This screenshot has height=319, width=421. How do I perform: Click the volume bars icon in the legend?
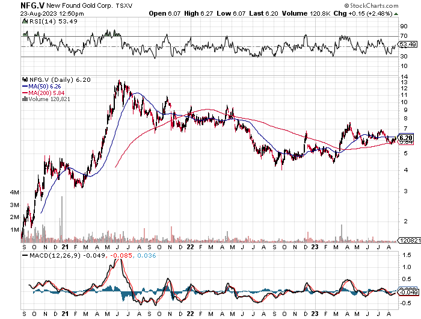25,99
